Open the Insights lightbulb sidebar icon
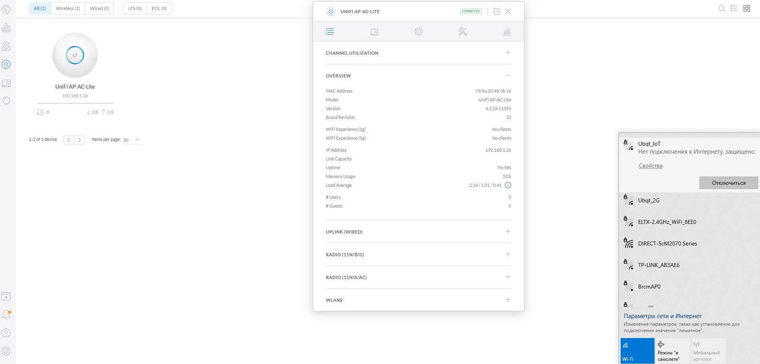 pyautogui.click(x=6, y=101)
